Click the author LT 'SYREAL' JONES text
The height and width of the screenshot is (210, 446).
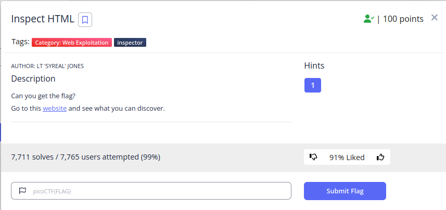pyautogui.click(x=47, y=66)
